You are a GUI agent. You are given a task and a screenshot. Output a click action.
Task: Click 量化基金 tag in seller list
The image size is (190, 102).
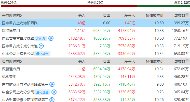point(42,92)
